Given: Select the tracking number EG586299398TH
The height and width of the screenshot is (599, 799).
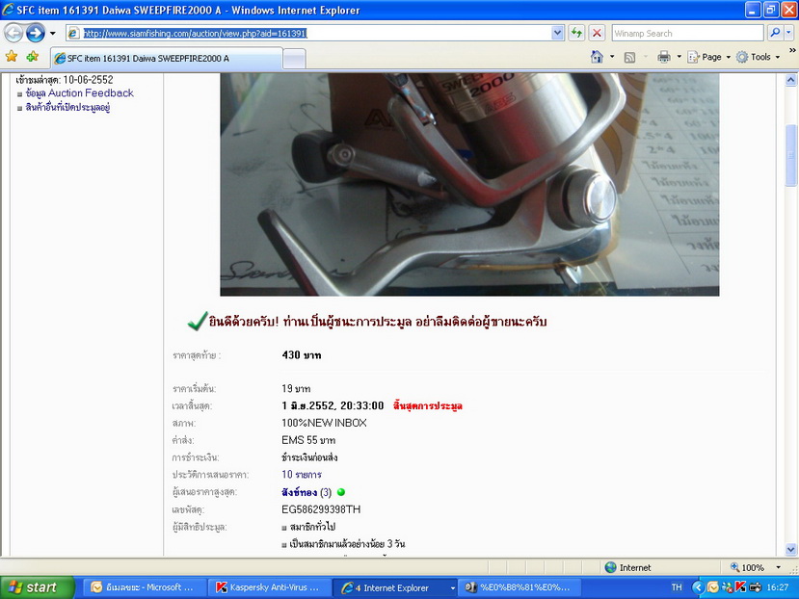Looking at the screenshot, I should point(321,509).
